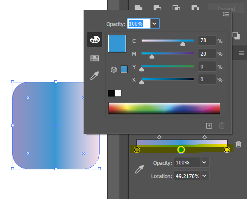Open the gradient stop Opacity dropdown
Viewport: 247px width, 199px height.
204,162
